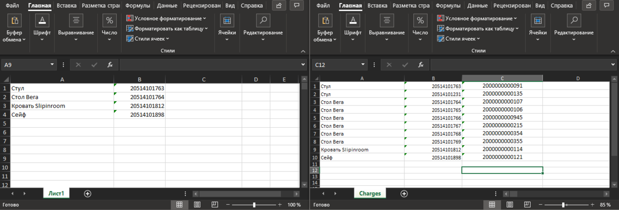Click zoom in plus in left window

[280, 204]
